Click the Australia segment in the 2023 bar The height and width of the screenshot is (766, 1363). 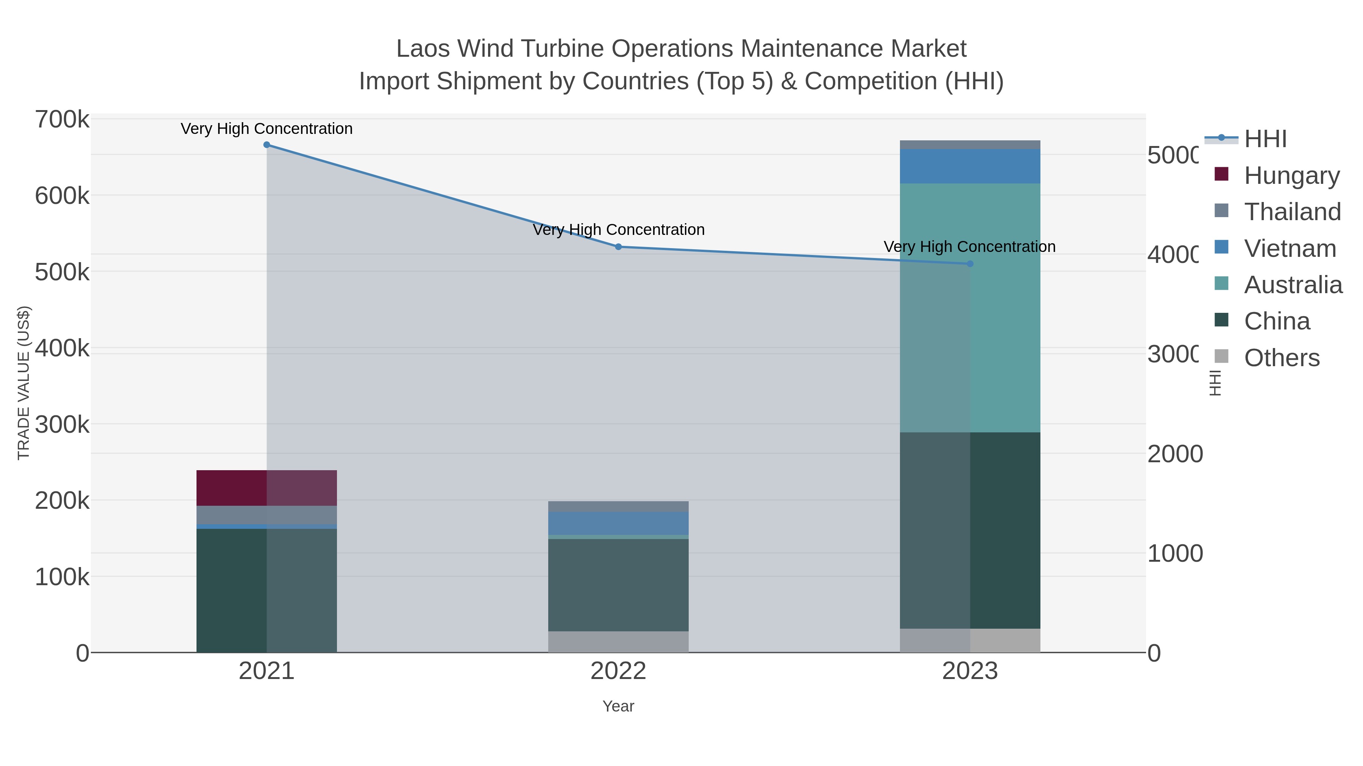click(970, 308)
